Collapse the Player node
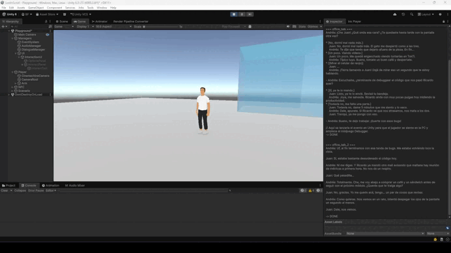451x253 pixels. [12, 72]
